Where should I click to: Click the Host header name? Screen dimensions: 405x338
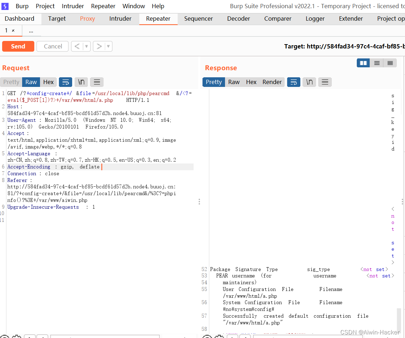(13, 106)
